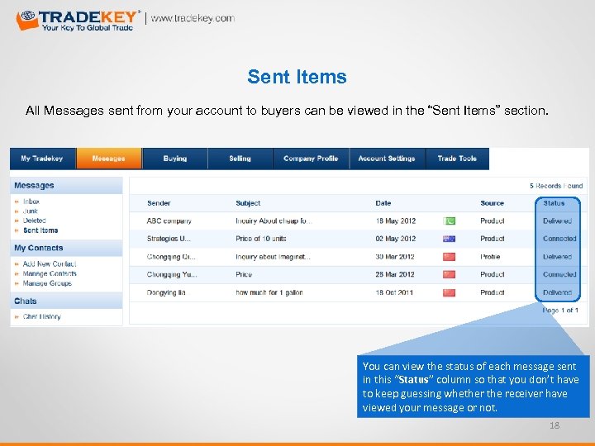Click date 28 Mar 2012
Viewport: 595px width, 446px height.
coord(395,274)
